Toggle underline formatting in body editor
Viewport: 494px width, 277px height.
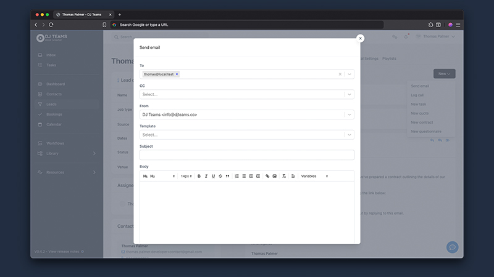213,176
